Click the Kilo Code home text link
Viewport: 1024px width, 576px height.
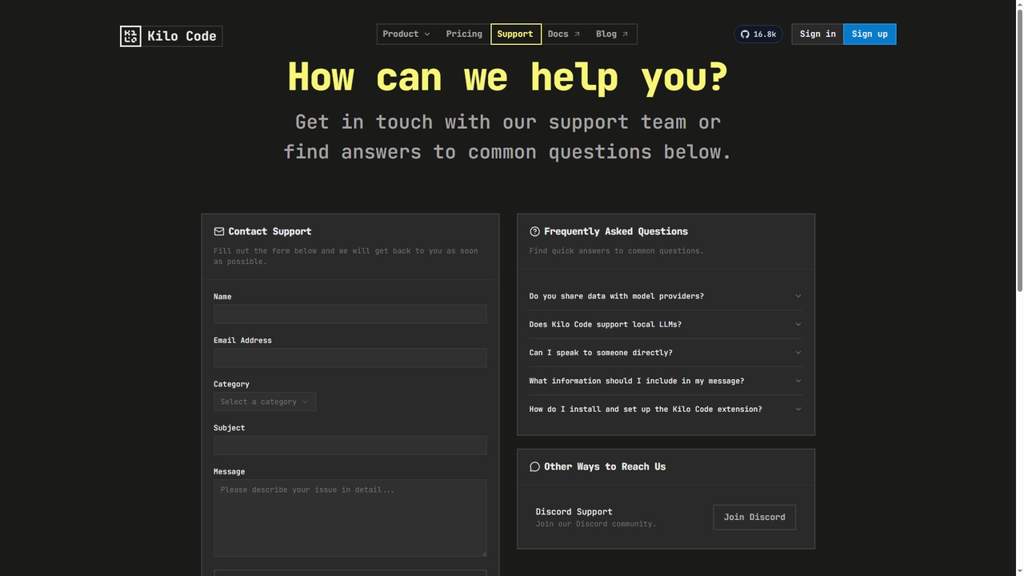pyautogui.click(x=182, y=36)
